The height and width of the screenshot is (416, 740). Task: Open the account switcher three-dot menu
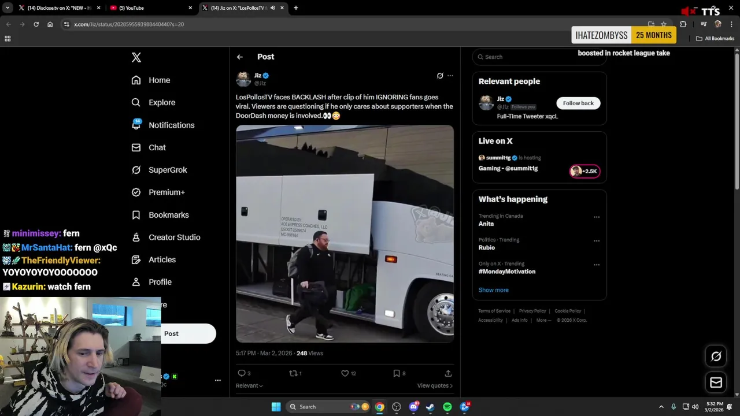point(218,380)
